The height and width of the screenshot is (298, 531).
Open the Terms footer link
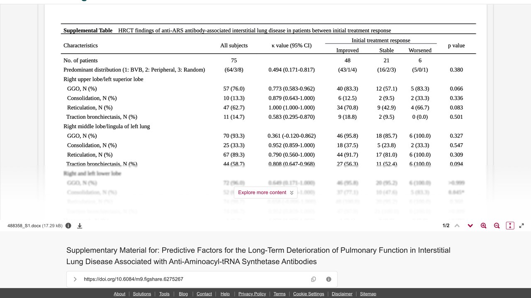pos(280,294)
